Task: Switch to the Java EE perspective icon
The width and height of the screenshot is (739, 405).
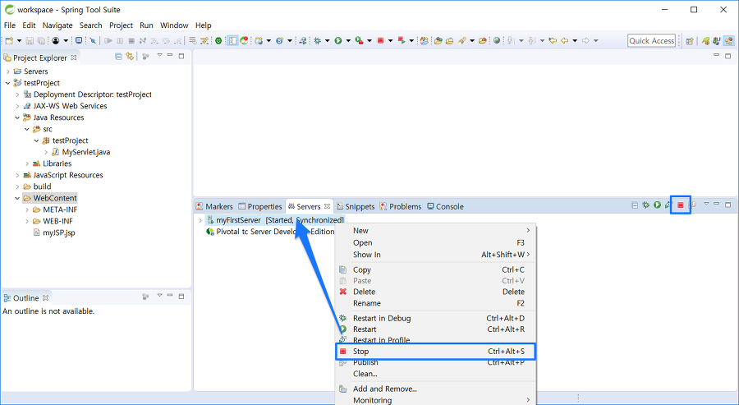Action: [x=716, y=41]
